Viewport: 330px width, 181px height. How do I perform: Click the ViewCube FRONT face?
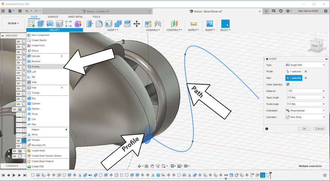point(315,46)
